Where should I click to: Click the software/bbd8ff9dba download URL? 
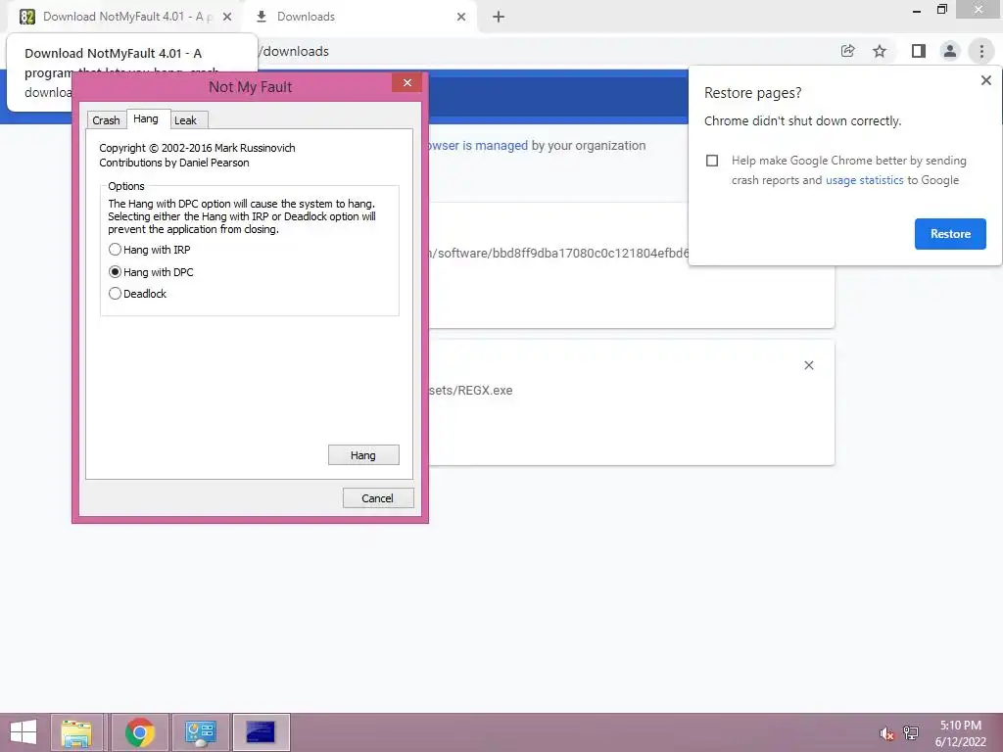click(558, 254)
